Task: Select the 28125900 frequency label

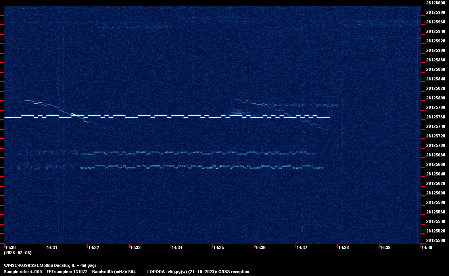Action: click(x=435, y=50)
